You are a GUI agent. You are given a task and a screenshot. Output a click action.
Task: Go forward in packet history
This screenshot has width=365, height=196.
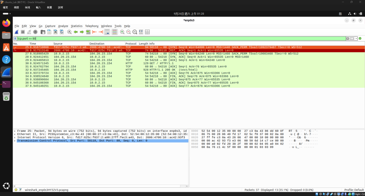tap(82, 32)
